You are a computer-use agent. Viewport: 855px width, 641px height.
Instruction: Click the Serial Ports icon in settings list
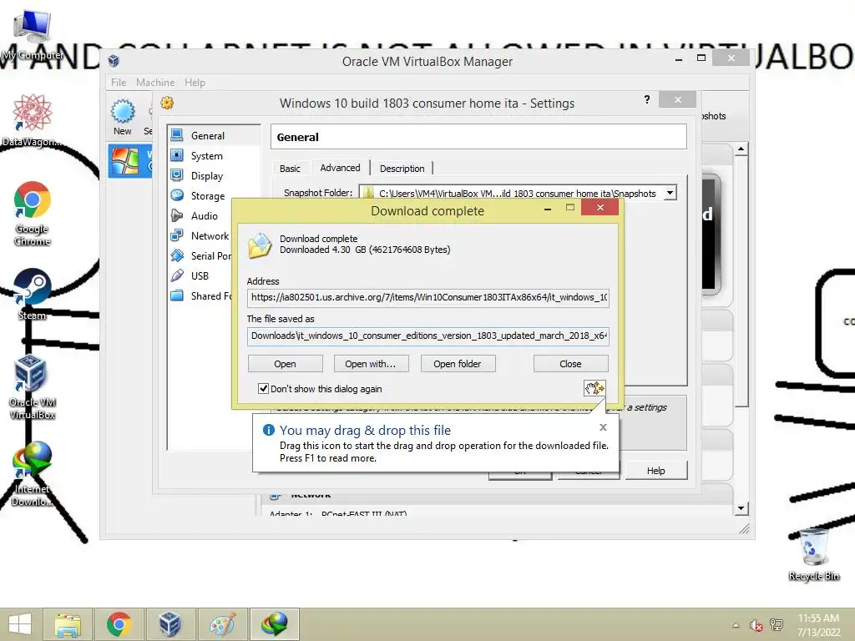click(177, 255)
